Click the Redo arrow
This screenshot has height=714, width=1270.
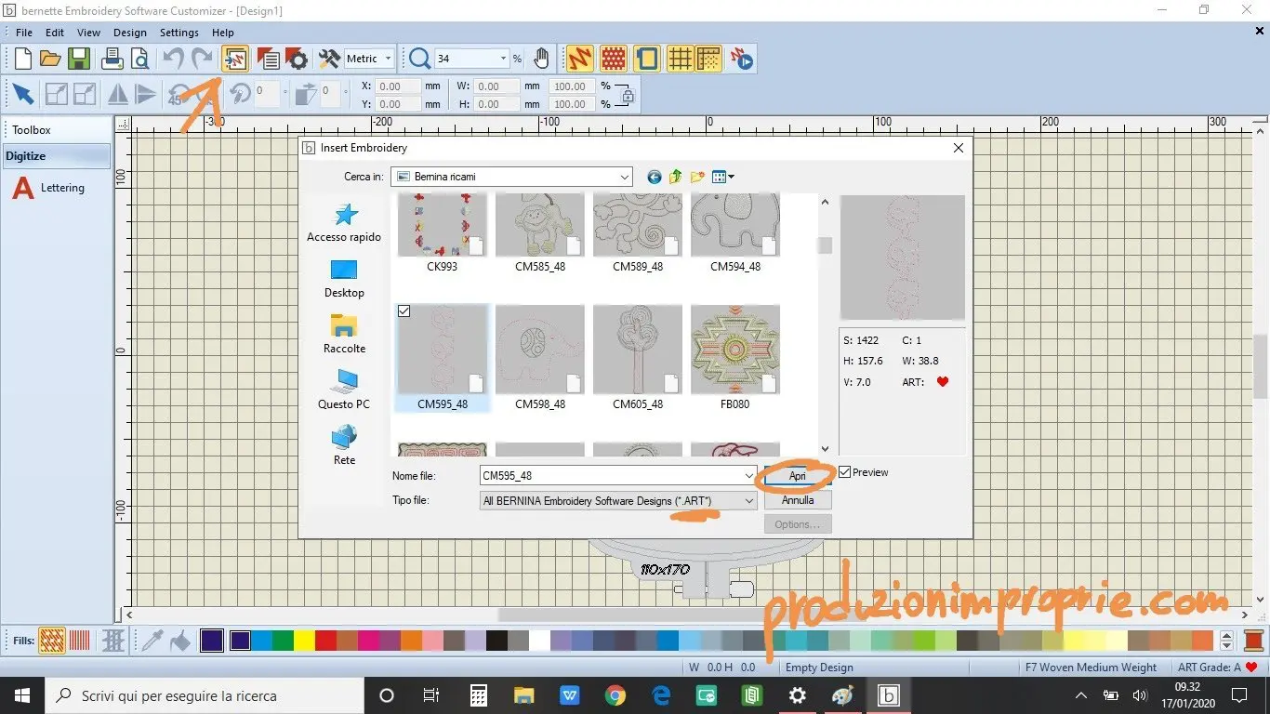coord(202,59)
